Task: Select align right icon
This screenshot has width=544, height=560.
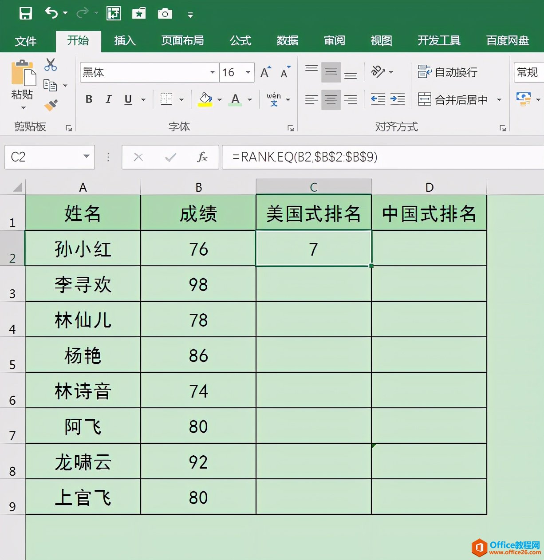Action: click(x=351, y=99)
